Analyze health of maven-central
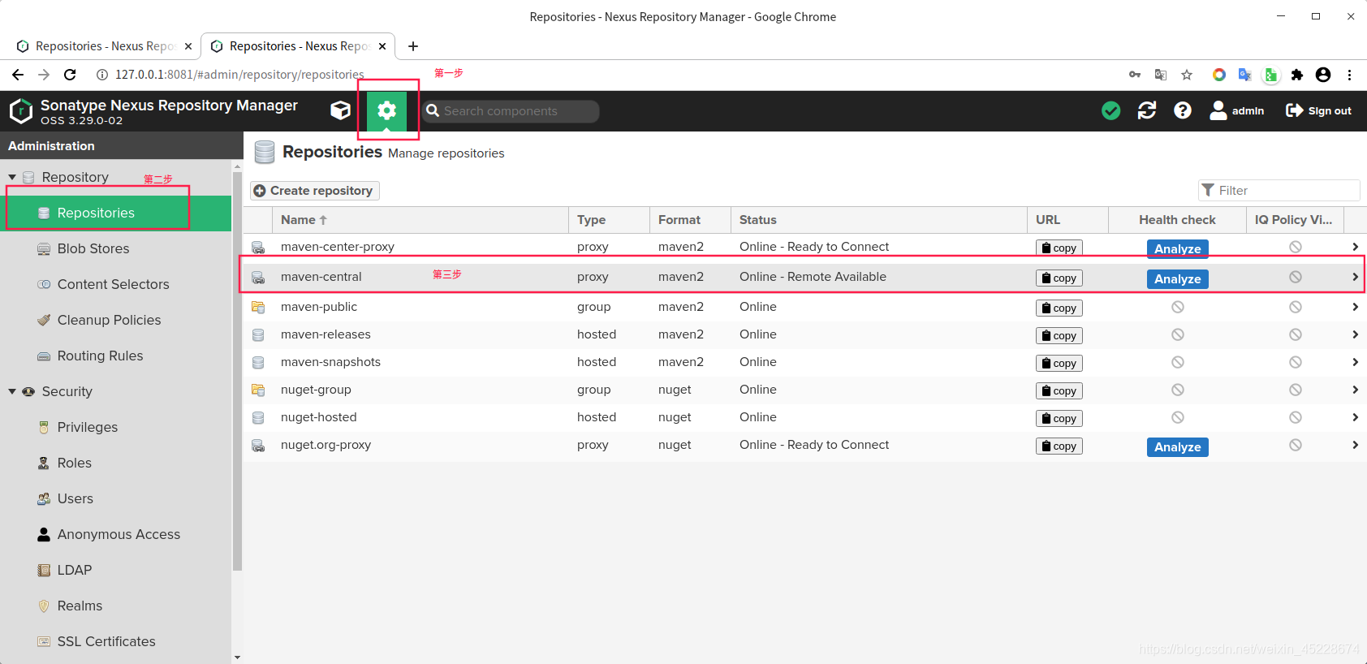 pos(1177,278)
